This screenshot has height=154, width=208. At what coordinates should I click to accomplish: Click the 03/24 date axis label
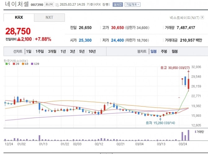183,144
